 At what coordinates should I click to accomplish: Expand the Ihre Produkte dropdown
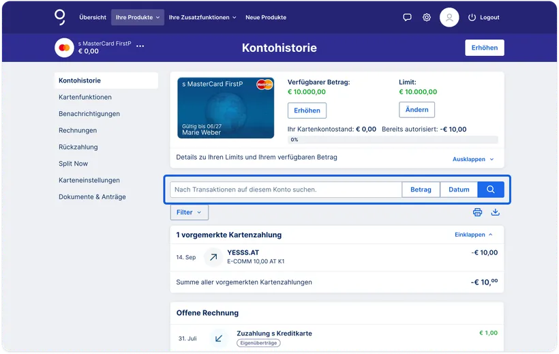pos(138,17)
